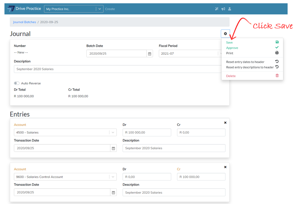This screenshot has width=301, height=204.
Task: Go to Journal Batches breadcrumb link
Action: [25, 22]
